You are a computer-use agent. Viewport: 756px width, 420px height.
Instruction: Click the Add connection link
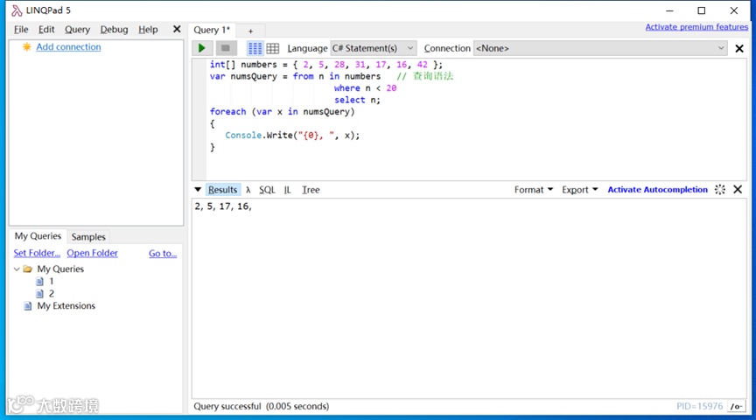(68, 46)
